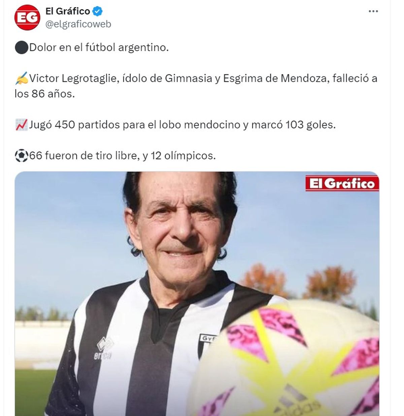The width and height of the screenshot is (404, 416).
Task: Open the three-dot more options menu
Action: [373, 11]
